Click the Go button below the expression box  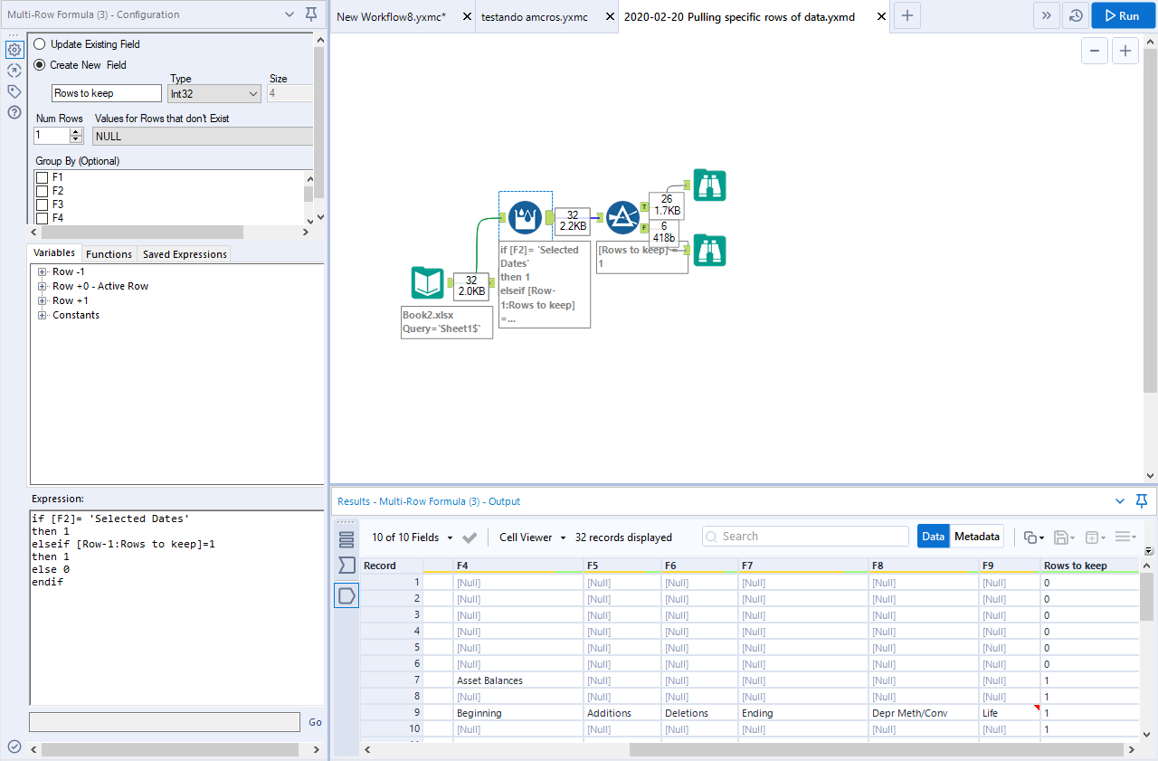click(315, 722)
